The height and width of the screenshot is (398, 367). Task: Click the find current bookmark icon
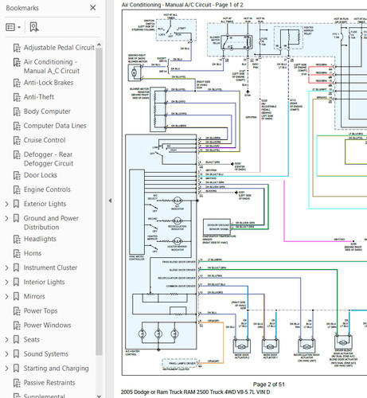[34, 27]
